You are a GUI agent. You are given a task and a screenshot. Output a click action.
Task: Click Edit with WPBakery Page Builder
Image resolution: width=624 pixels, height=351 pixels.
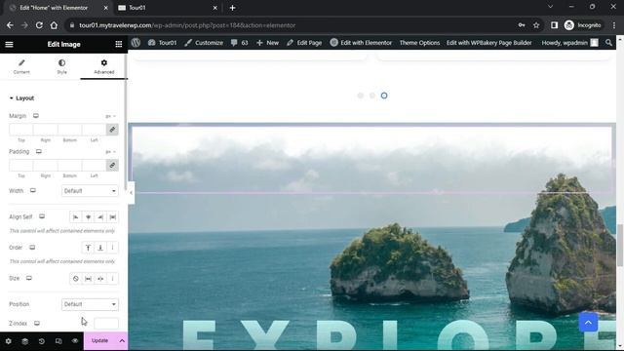pos(489,43)
